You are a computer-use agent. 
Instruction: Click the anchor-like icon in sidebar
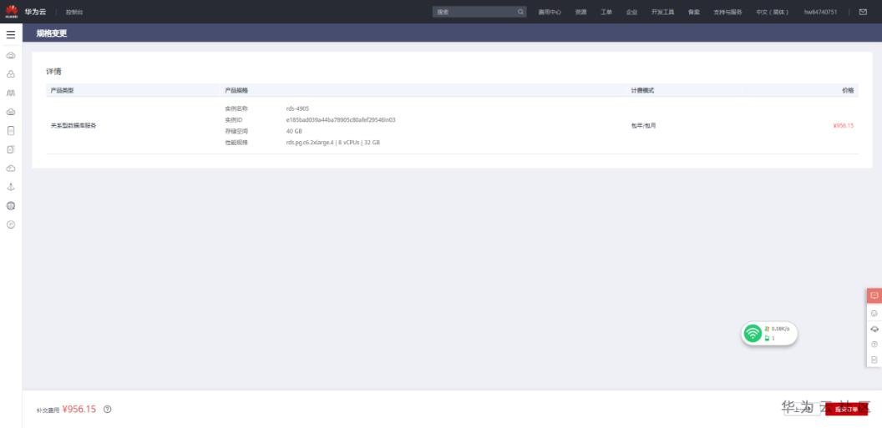(x=11, y=187)
